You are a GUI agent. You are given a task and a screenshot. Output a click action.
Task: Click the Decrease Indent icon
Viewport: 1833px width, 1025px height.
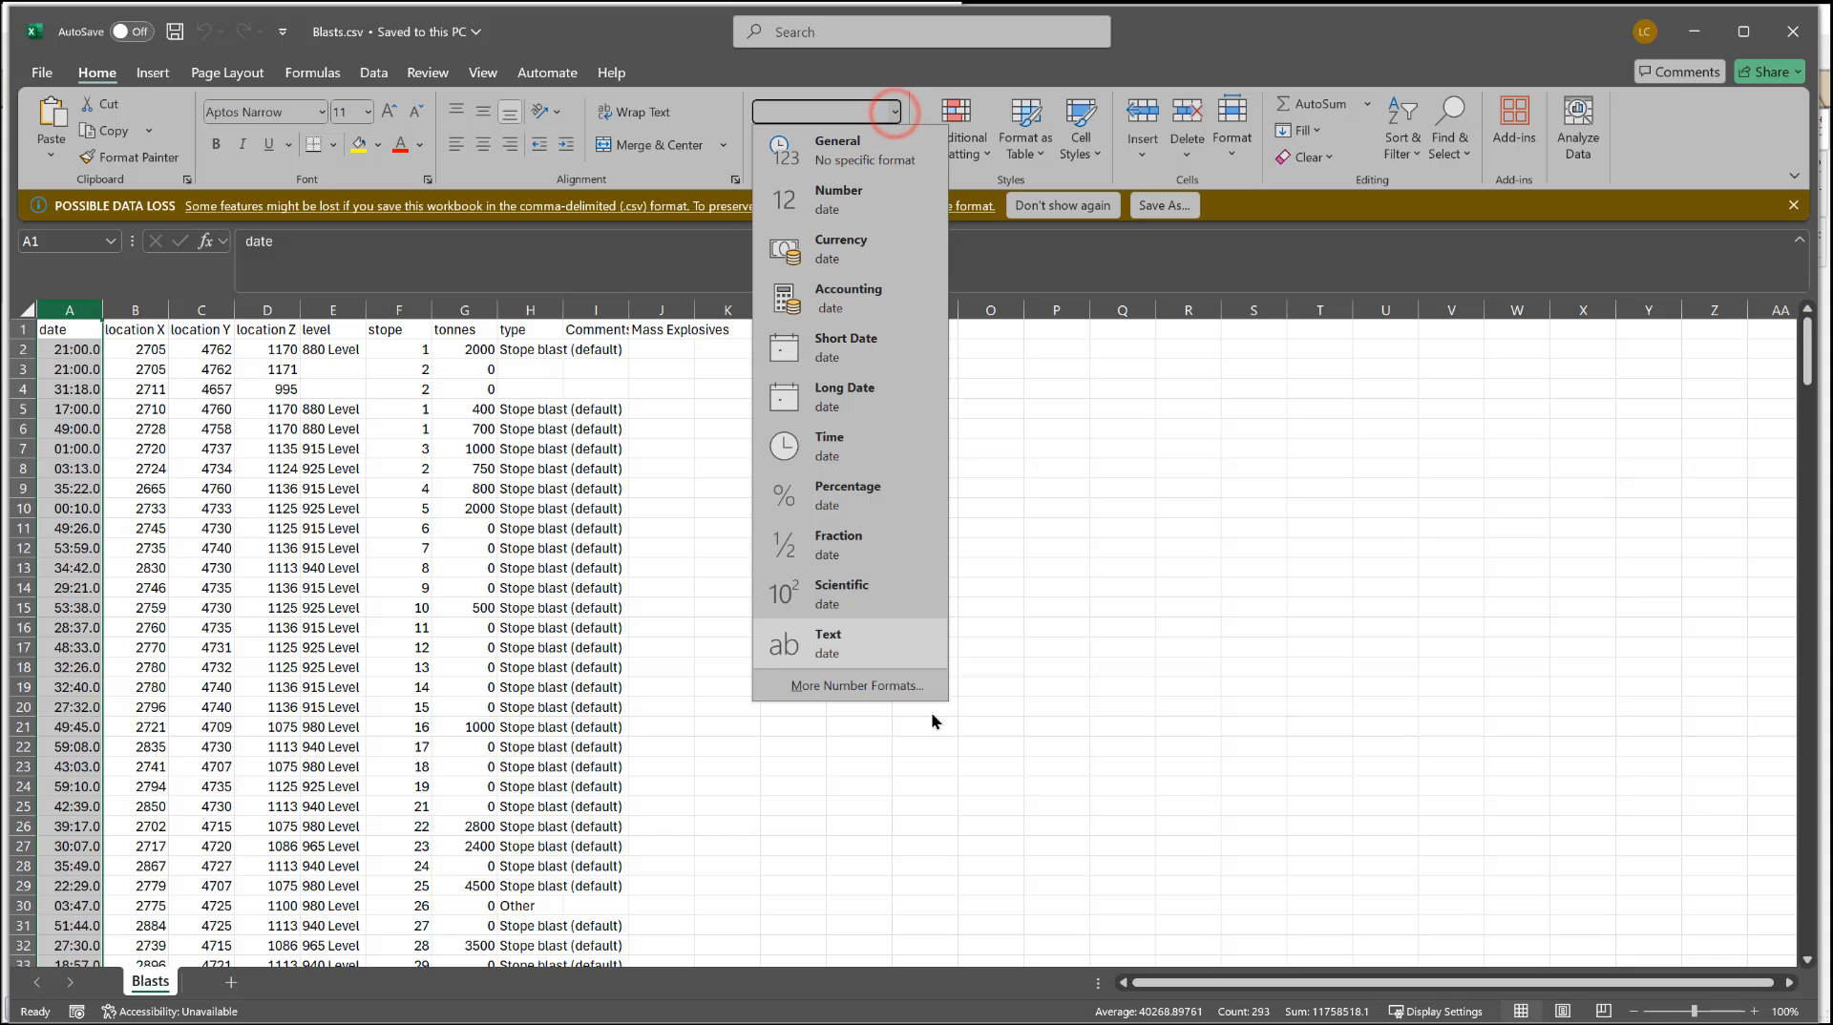tap(539, 145)
